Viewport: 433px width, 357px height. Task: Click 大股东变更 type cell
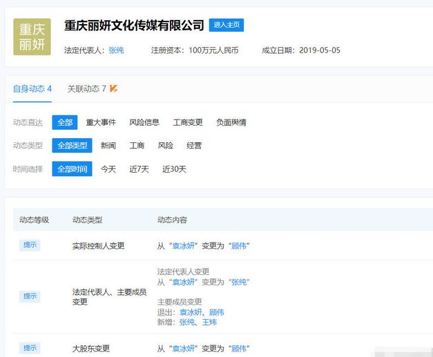coord(91,349)
